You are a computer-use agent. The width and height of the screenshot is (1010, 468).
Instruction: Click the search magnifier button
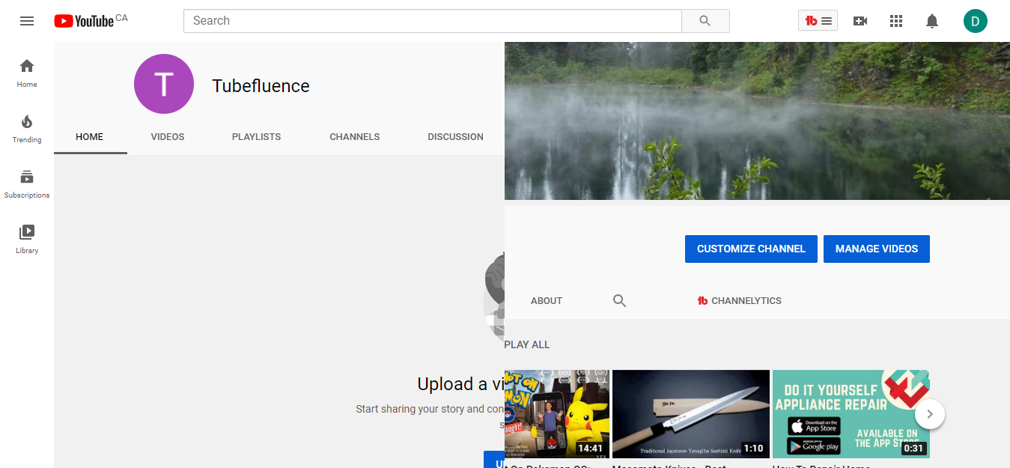coord(705,21)
